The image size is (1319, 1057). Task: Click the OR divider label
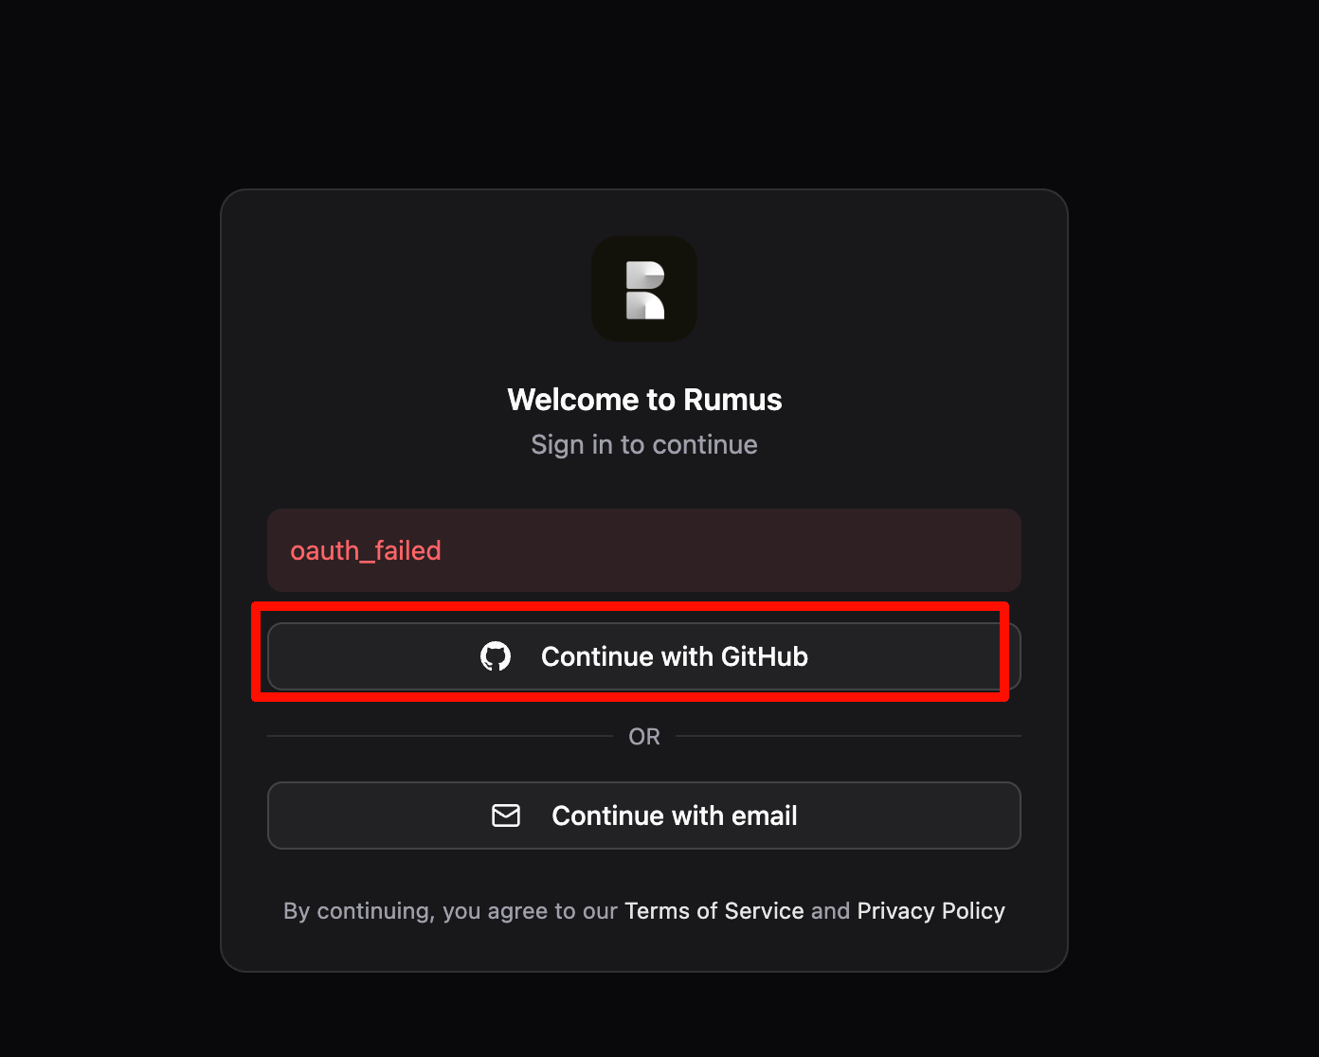coord(644,737)
